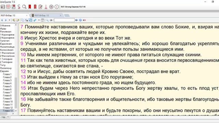Image resolution: width=219 pixels, height=123 pixels.
Task: Select book Титу
Action: 3,65
